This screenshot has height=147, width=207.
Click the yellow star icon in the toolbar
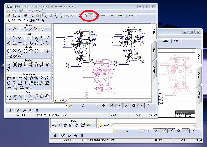click(38, 16)
